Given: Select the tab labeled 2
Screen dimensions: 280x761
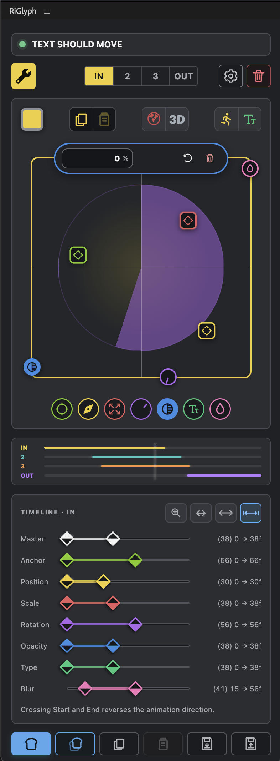Looking at the screenshot, I should (127, 76).
